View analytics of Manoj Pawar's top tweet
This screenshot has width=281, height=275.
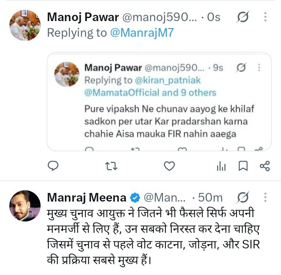(x=221, y=166)
